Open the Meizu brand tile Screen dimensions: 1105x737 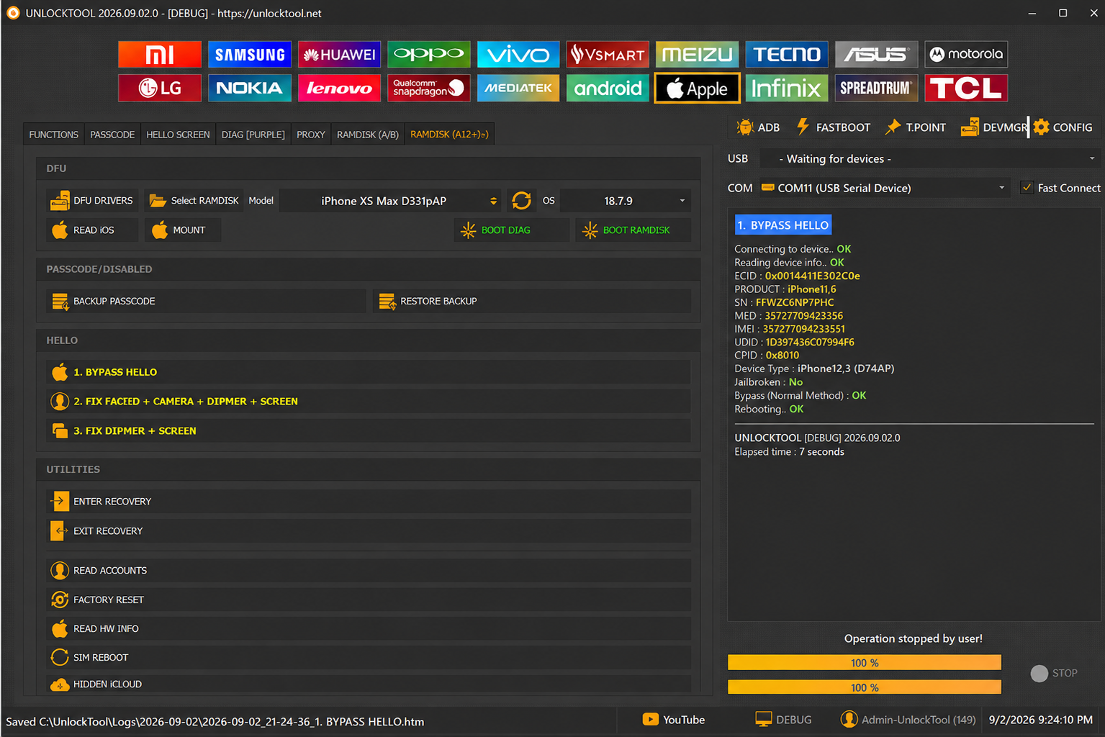tap(697, 55)
